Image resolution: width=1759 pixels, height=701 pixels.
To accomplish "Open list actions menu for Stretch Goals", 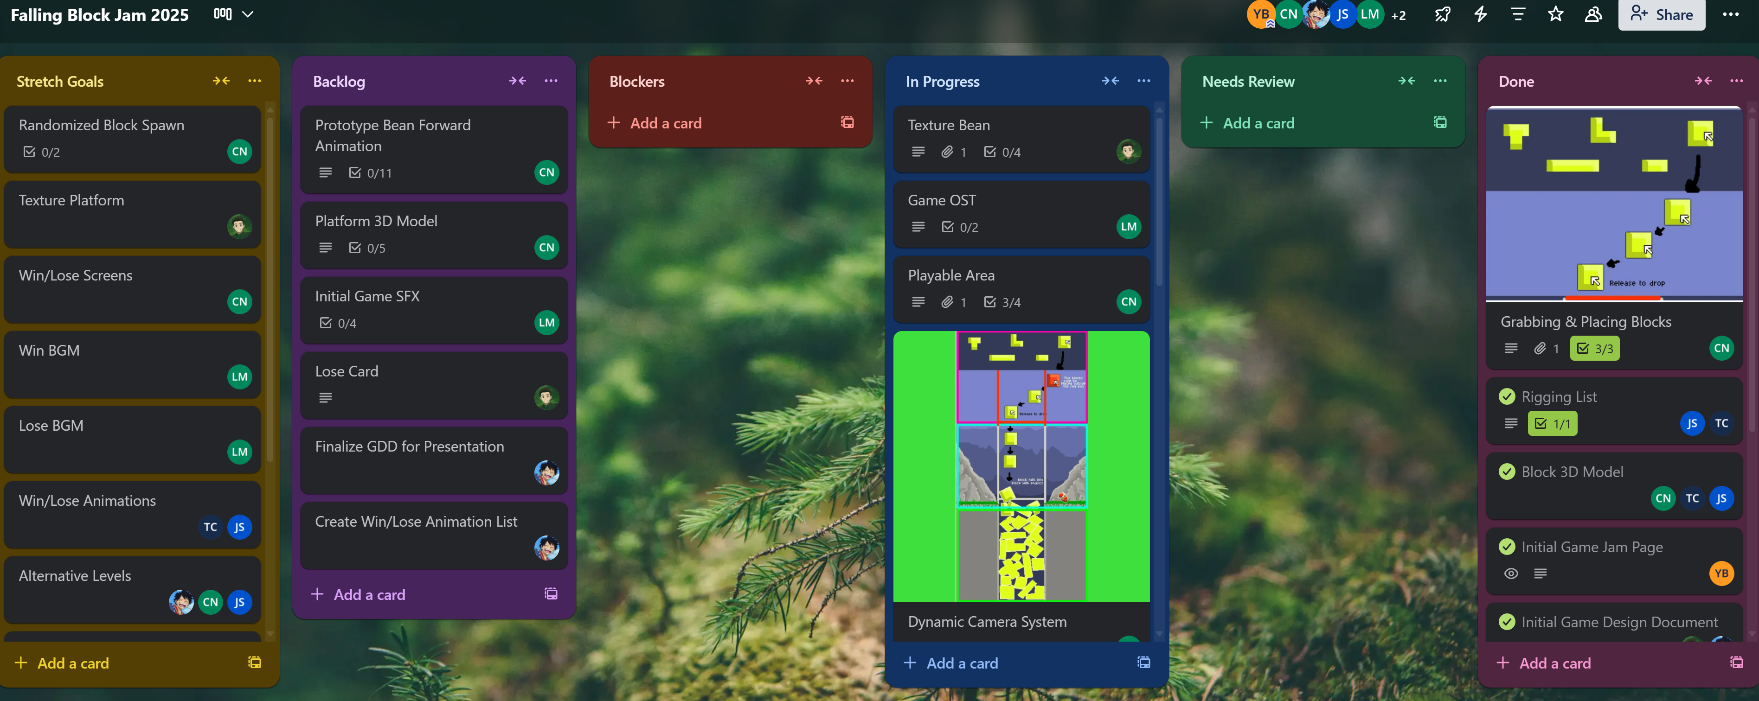I will pos(255,81).
